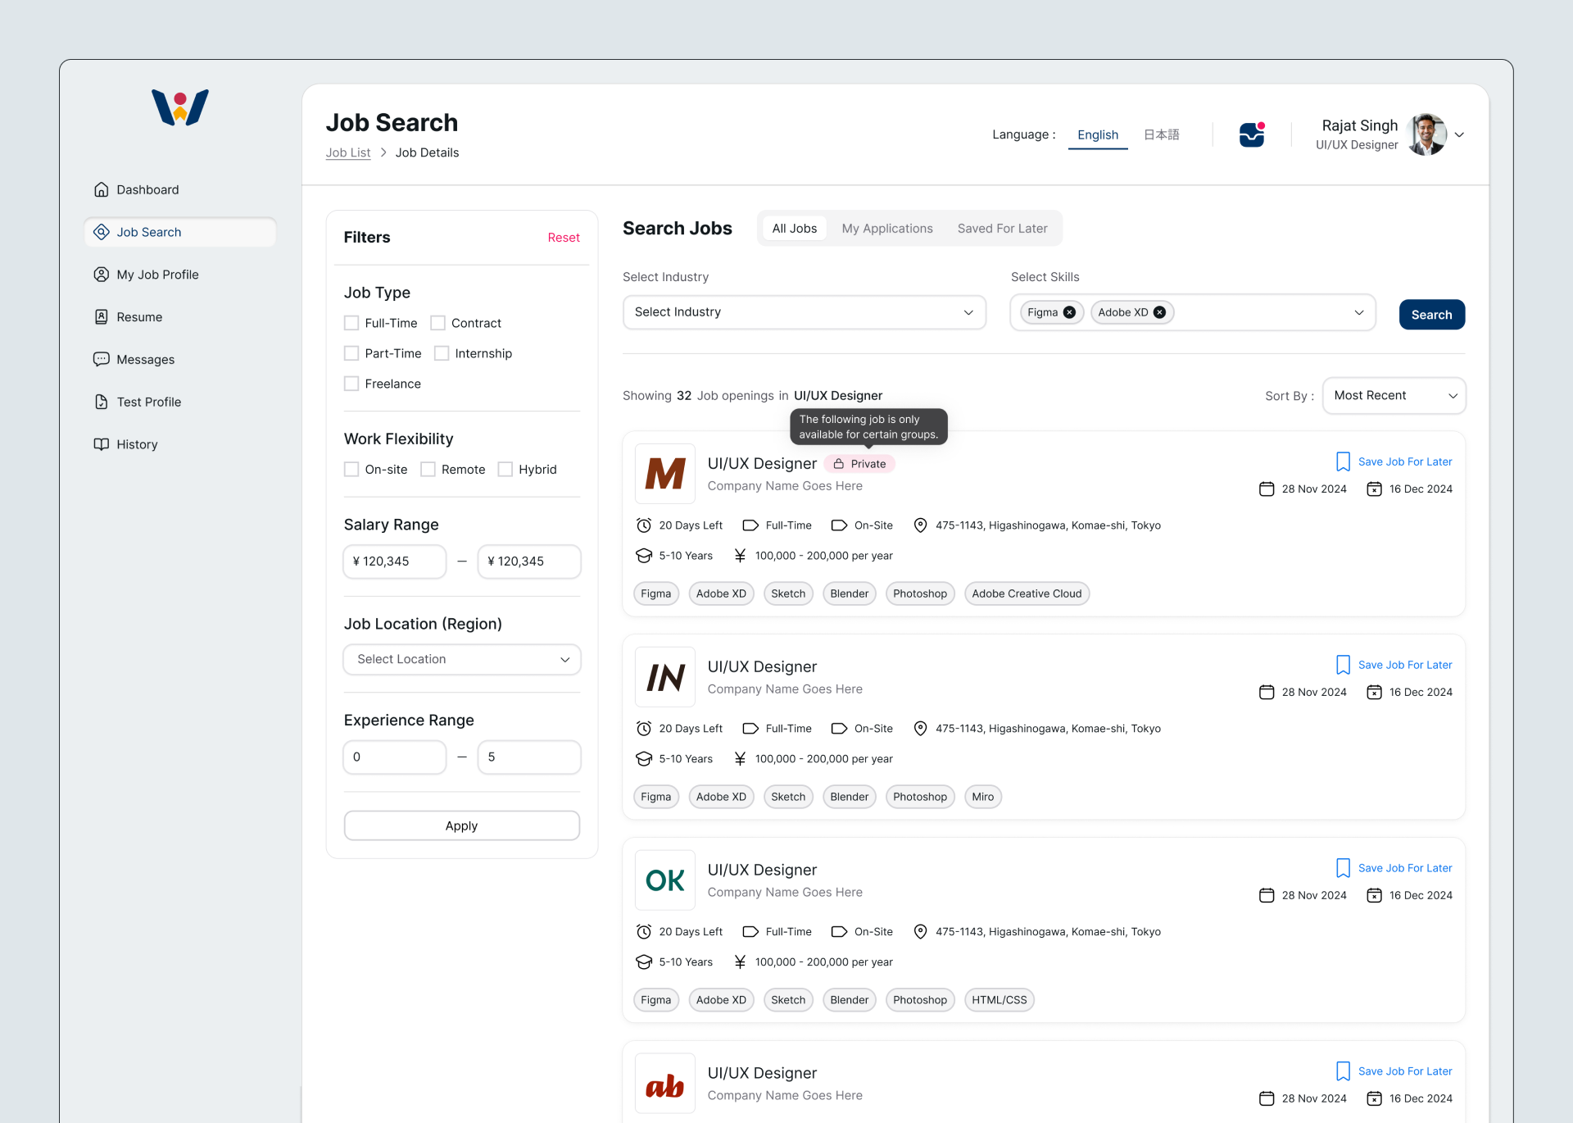Select English language

(x=1098, y=135)
